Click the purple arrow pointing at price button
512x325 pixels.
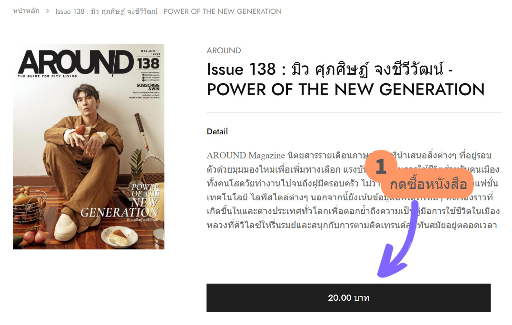398,240
